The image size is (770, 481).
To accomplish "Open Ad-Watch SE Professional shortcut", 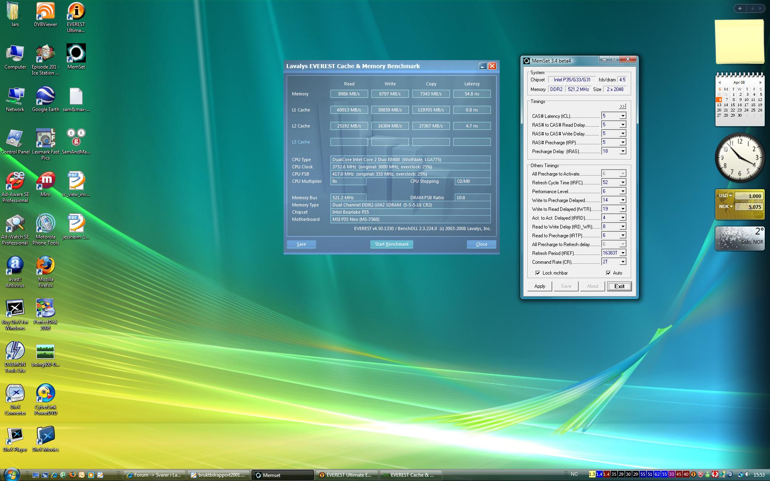I will 15,229.
